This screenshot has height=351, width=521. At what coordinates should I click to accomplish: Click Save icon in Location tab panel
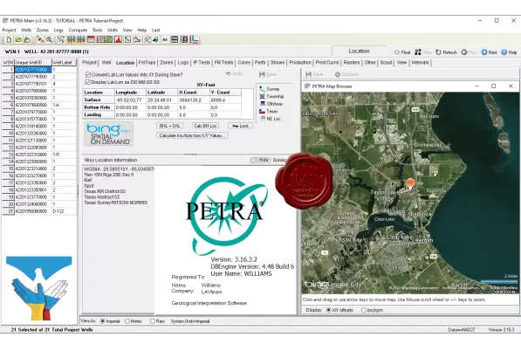pyautogui.click(x=262, y=74)
